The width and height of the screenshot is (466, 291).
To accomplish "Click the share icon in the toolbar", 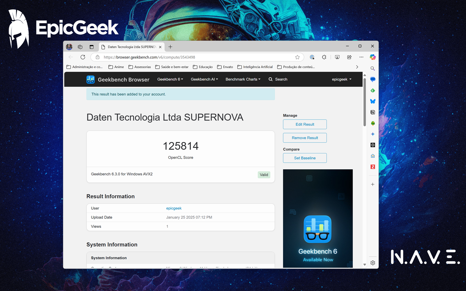I will [x=349, y=57].
